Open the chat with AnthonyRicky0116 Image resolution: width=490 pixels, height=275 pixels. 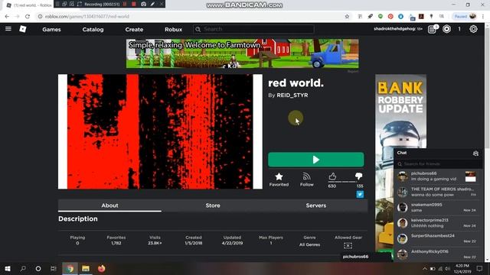click(x=438, y=254)
